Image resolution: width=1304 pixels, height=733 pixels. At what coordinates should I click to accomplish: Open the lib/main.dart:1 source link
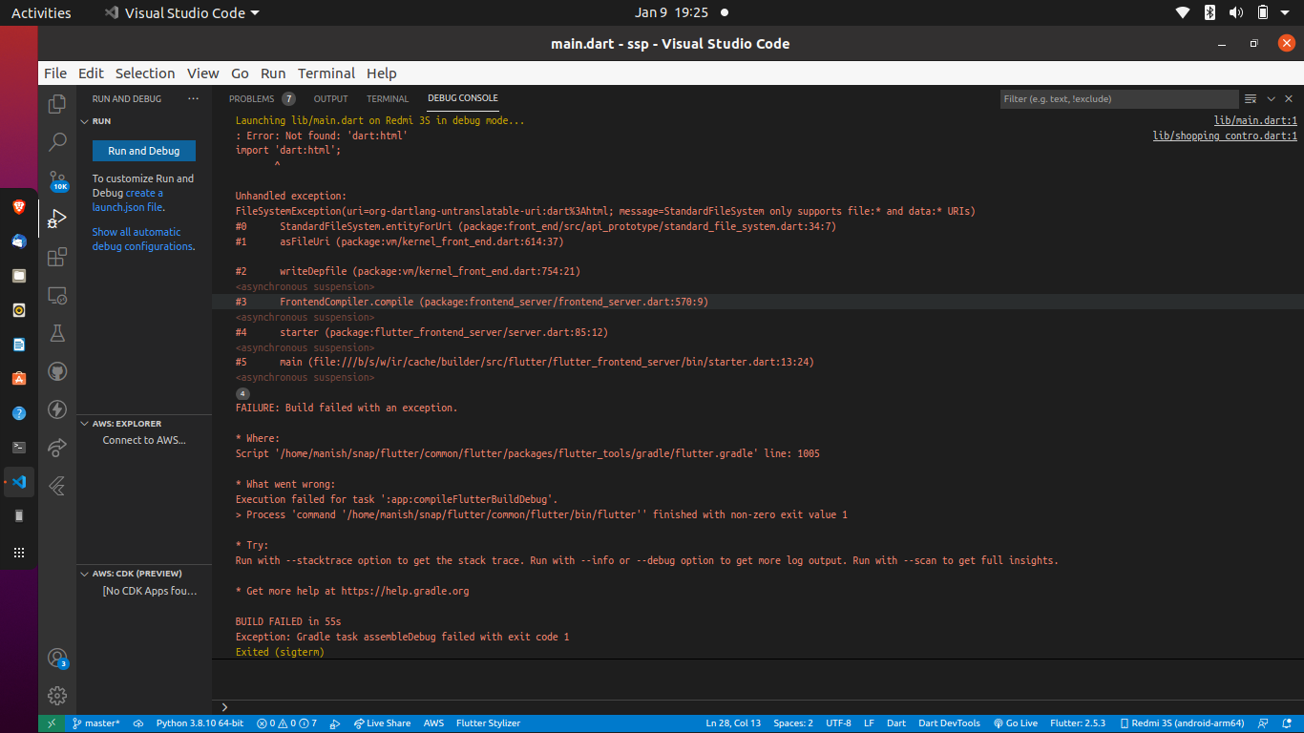[1255, 121]
